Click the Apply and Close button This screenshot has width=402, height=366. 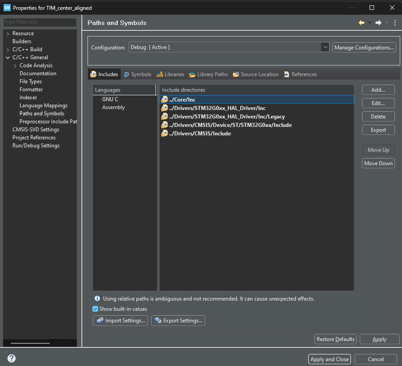pyautogui.click(x=329, y=359)
